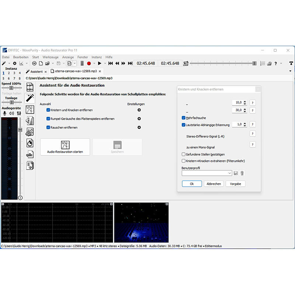295x295 pixels.
Task: Open dropdown arrow next to record button
Action: coord(94,63)
